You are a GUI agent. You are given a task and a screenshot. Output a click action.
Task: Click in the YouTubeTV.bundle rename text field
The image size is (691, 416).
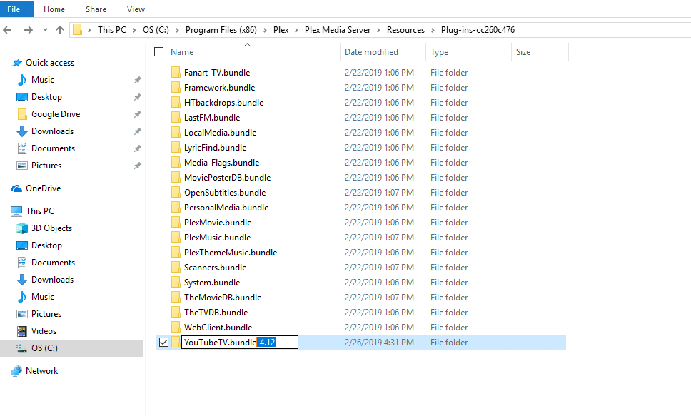240,343
